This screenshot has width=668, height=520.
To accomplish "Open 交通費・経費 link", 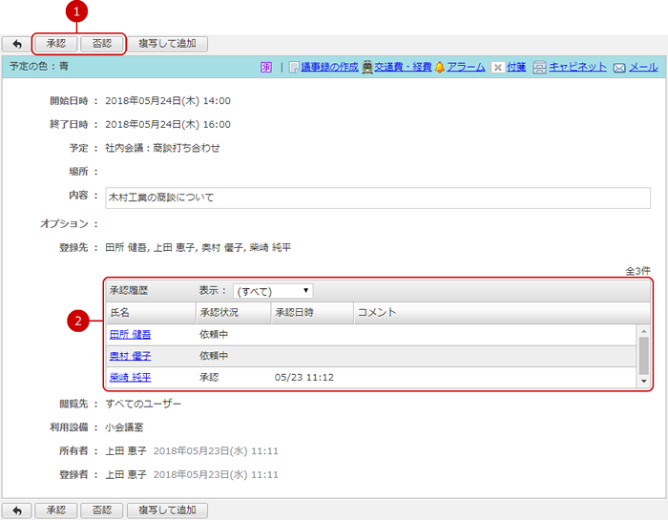I will pyautogui.click(x=403, y=68).
